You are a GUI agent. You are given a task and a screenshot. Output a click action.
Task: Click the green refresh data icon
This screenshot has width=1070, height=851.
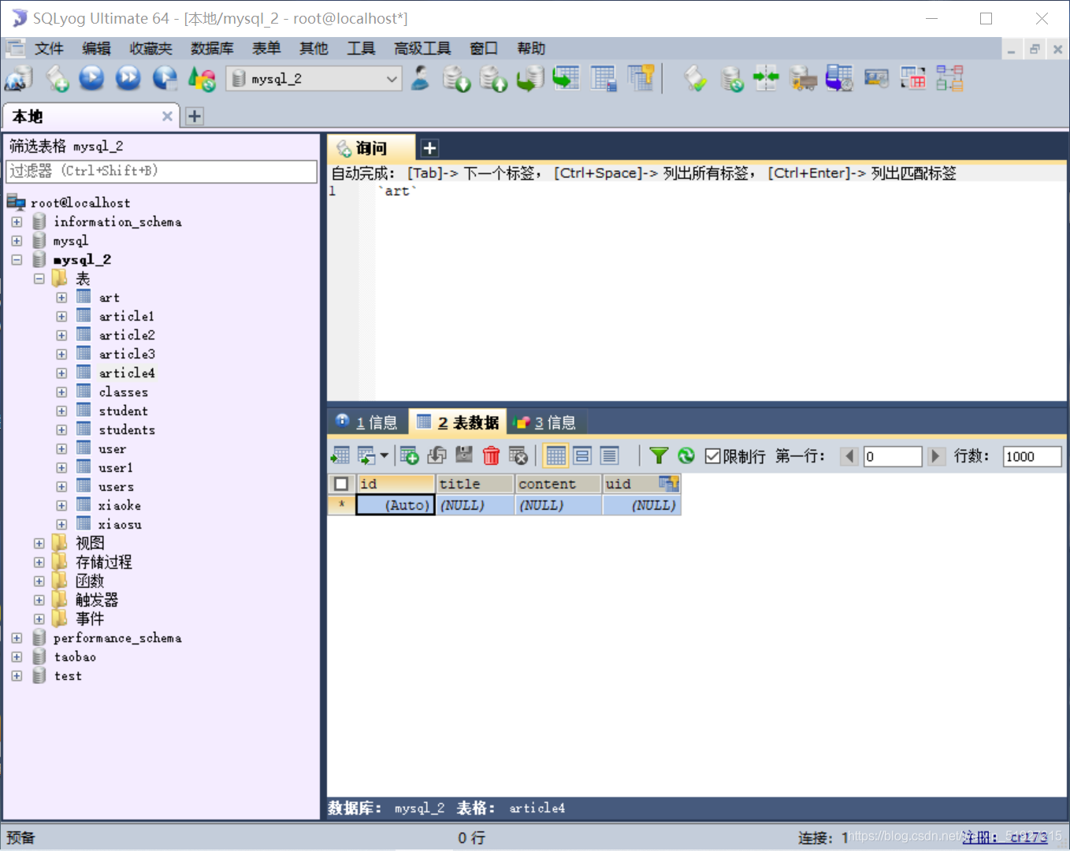(x=686, y=455)
